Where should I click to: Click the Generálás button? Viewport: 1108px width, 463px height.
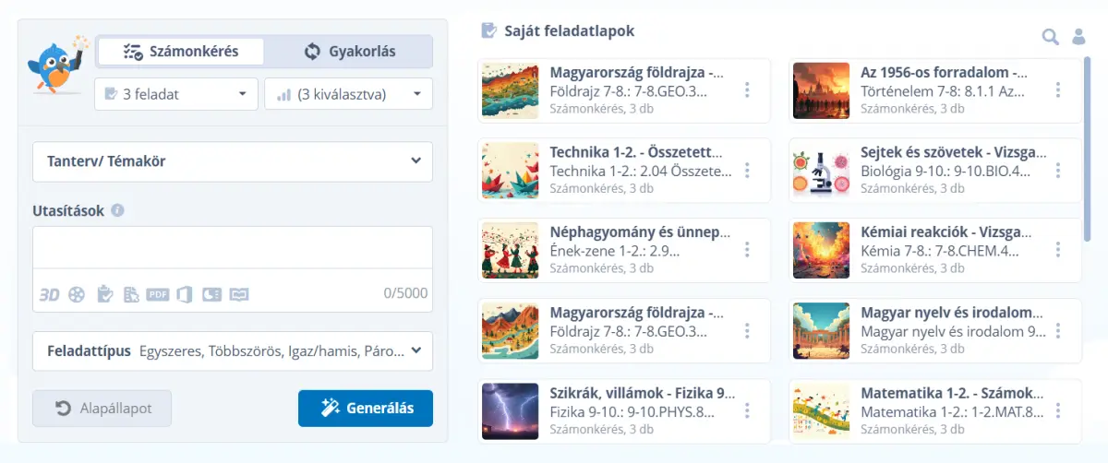(365, 408)
